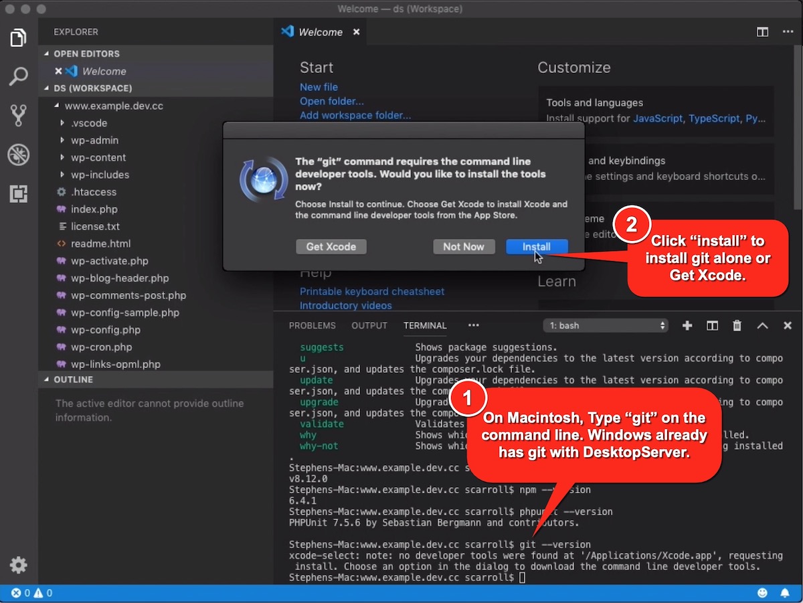Viewport: 803px width, 603px height.
Task: Click the JavaScript language link
Action: click(658, 118)
